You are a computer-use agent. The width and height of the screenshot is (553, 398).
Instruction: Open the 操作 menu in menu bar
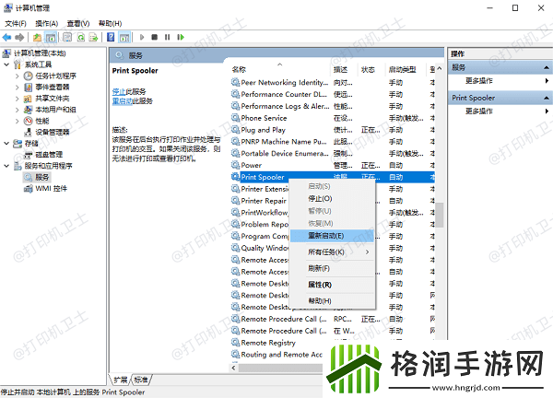point(45,22)
